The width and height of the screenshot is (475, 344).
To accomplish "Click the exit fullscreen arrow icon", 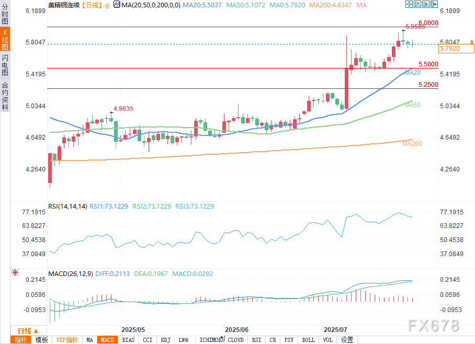I will [434, 4].
